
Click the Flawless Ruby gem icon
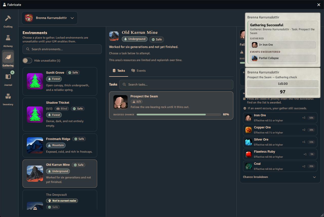click(x=249, y=154)
